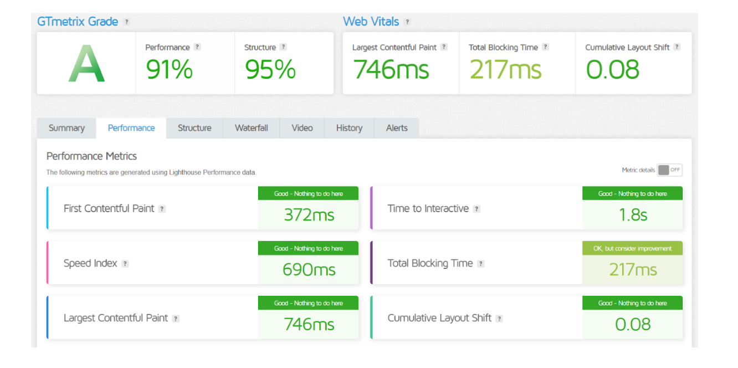Click help icon beside Web Vitals heading
738x368 pixels.
click(x=407, y=22)
